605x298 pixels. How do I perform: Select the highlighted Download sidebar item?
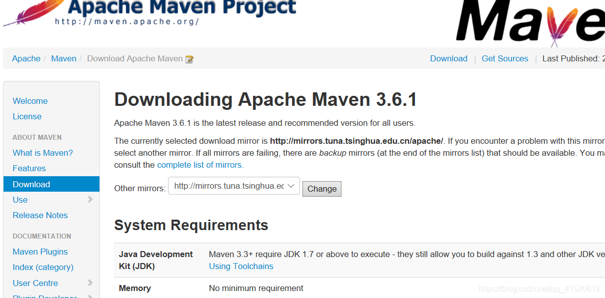click(51, 184)
